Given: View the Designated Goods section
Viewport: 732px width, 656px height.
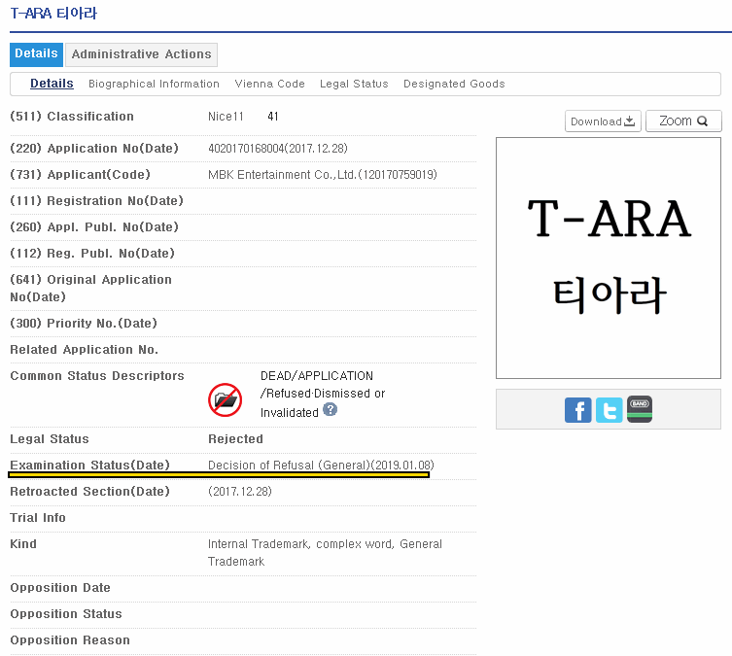Looking at the screenshot, I should 454,84.
